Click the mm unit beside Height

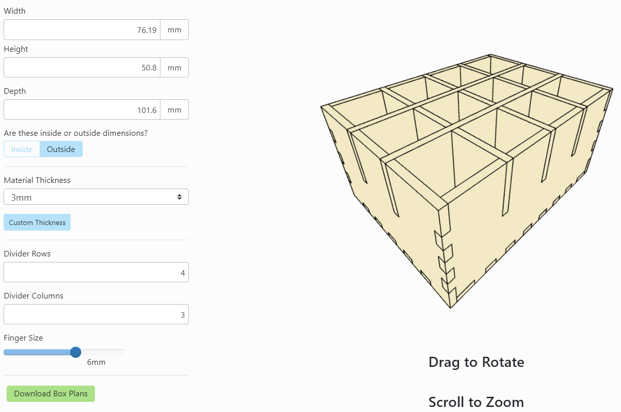(x=174, y=67)
